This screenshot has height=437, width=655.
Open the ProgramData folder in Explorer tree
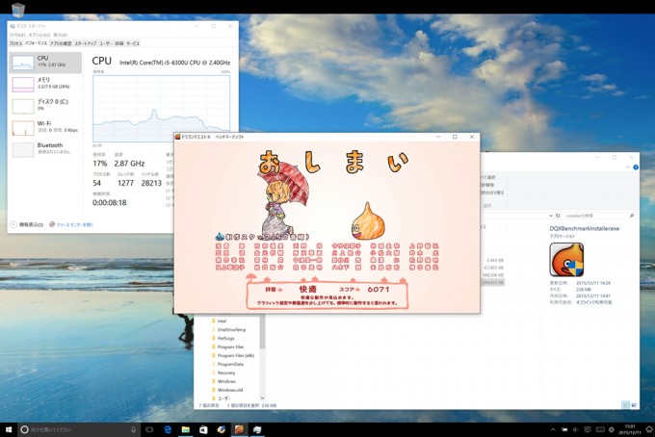[227, 365]
